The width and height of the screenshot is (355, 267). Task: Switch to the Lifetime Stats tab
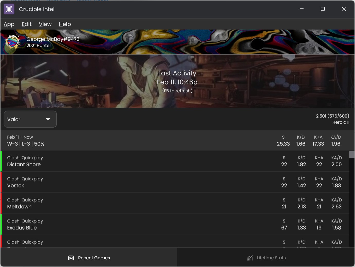(266, 257)
